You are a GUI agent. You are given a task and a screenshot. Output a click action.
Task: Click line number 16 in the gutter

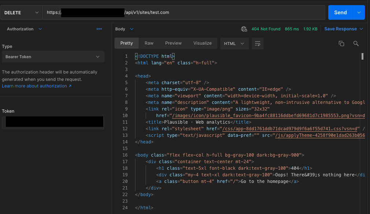coord(125,155)
